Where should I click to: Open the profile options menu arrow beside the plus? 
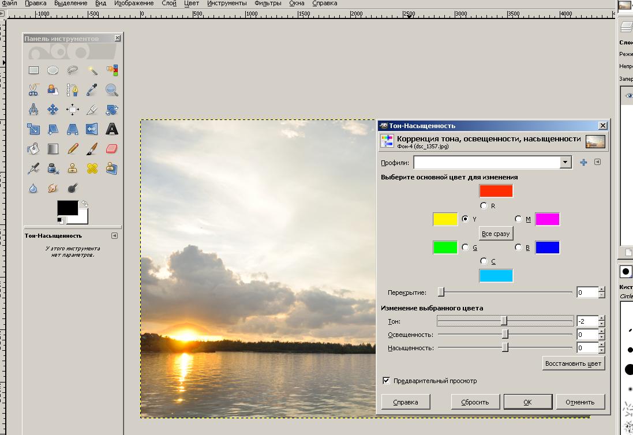(597, 162)
